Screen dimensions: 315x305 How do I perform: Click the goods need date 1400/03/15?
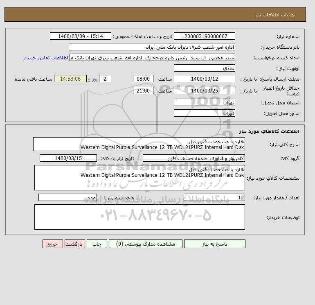click(68, 158)
